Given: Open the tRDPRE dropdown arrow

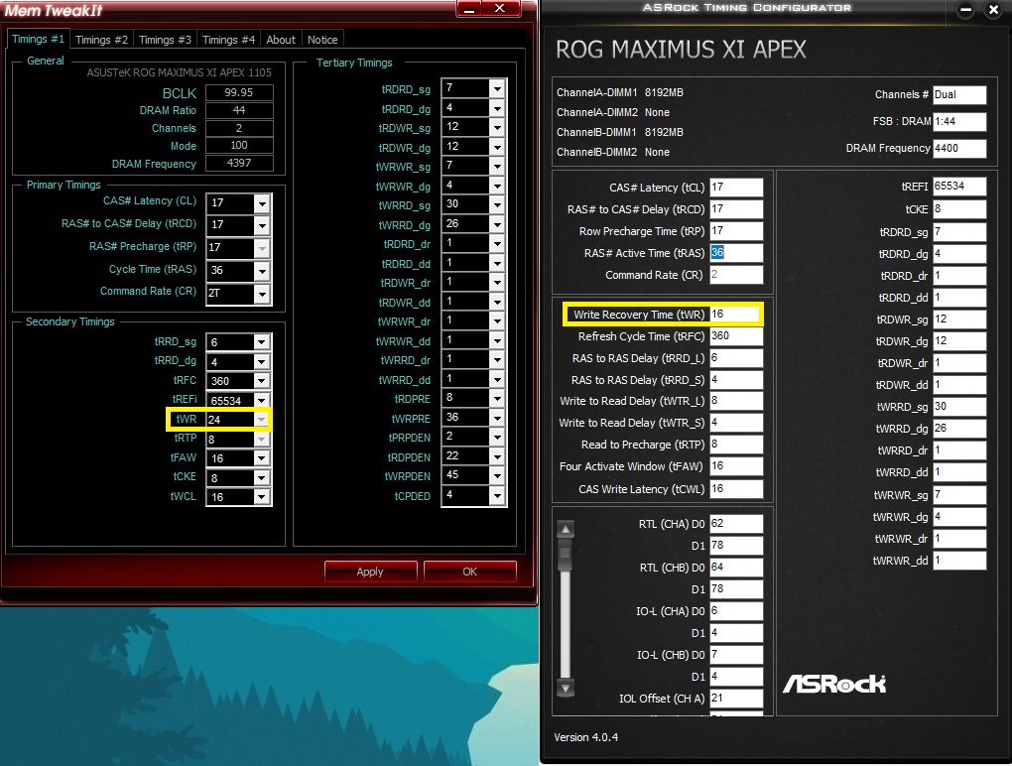Looking at the screenshot, I should point(496,398).
